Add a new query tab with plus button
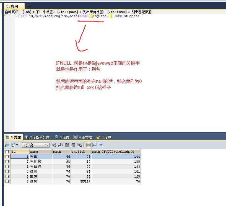 (28, 6)
